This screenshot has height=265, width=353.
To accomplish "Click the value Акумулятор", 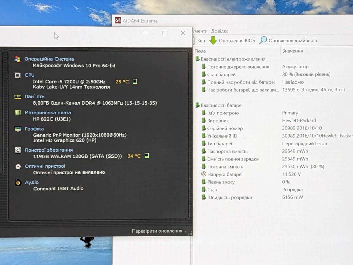I will coord(295,67).
